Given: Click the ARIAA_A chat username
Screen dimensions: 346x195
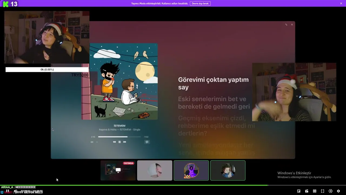Looking at the screenshot, I should point(7,187).
